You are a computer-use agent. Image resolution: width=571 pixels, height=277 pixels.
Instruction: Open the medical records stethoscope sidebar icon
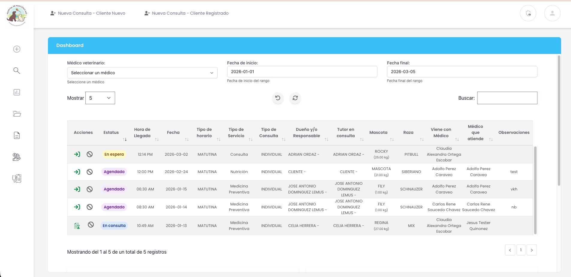(x=16, y=178)
